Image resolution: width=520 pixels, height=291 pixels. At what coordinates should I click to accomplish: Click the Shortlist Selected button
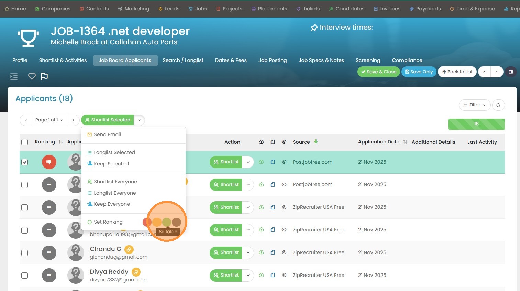click(x=108, y=120)
